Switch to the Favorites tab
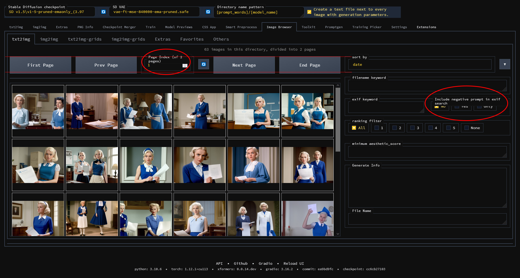This screenshot has height=278, width=520. click(192, 39)
